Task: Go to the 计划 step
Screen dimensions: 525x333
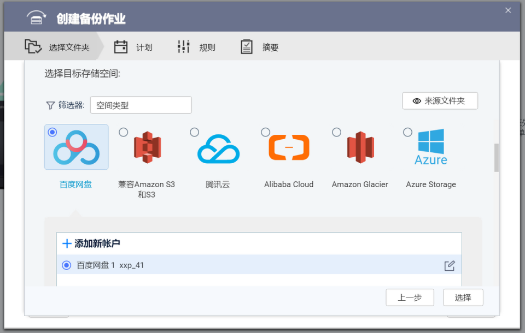Action: [133, 47]
